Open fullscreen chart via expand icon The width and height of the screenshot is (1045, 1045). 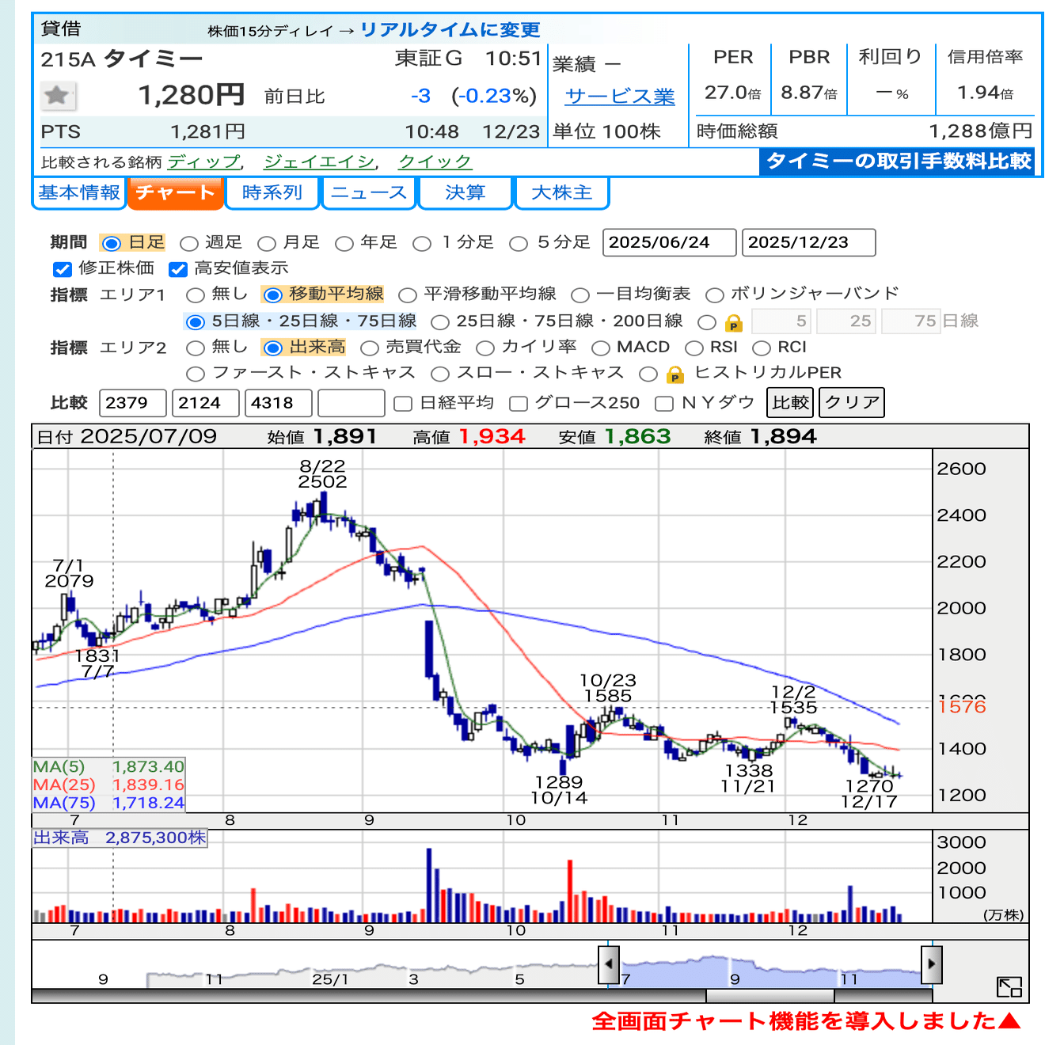click(1009, 986)
